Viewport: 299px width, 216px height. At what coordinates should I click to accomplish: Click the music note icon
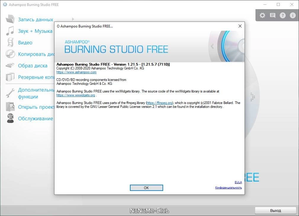pos(10,31)
